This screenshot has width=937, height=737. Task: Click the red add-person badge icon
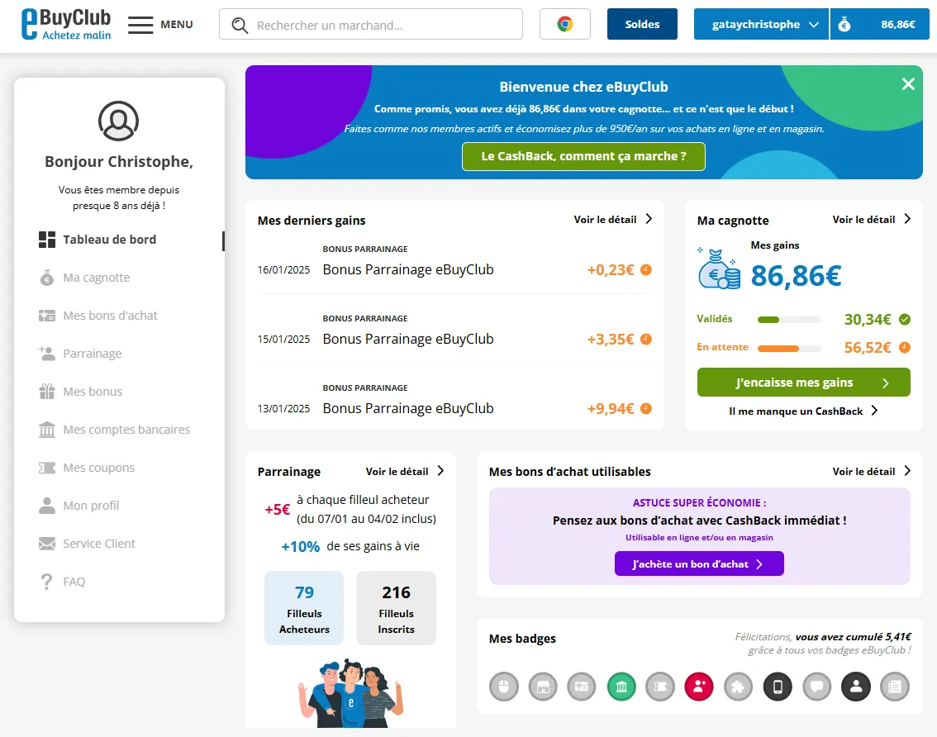click(x=699, y=687)
